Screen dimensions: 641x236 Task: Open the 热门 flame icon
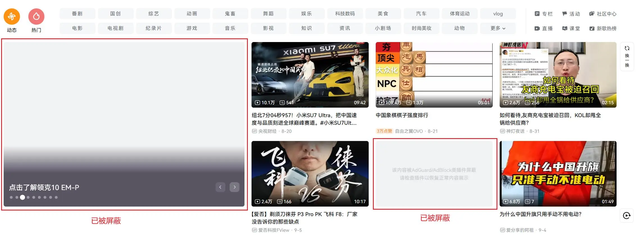(36, 17)
